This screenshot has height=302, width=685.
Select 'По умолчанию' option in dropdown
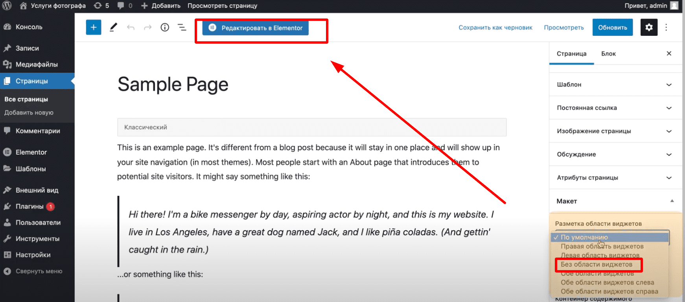610,237
